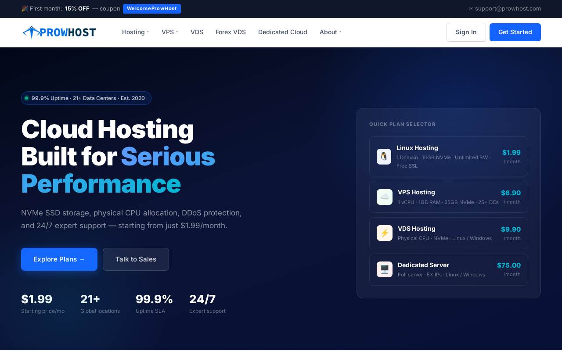
Task: Click the Sign In button
Action: click(x=466, y=32)
